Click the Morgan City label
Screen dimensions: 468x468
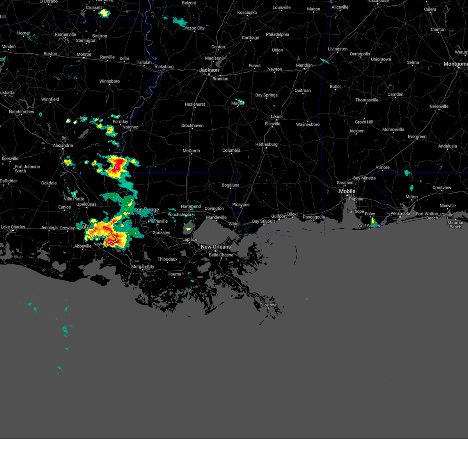(x=143, y=267)
